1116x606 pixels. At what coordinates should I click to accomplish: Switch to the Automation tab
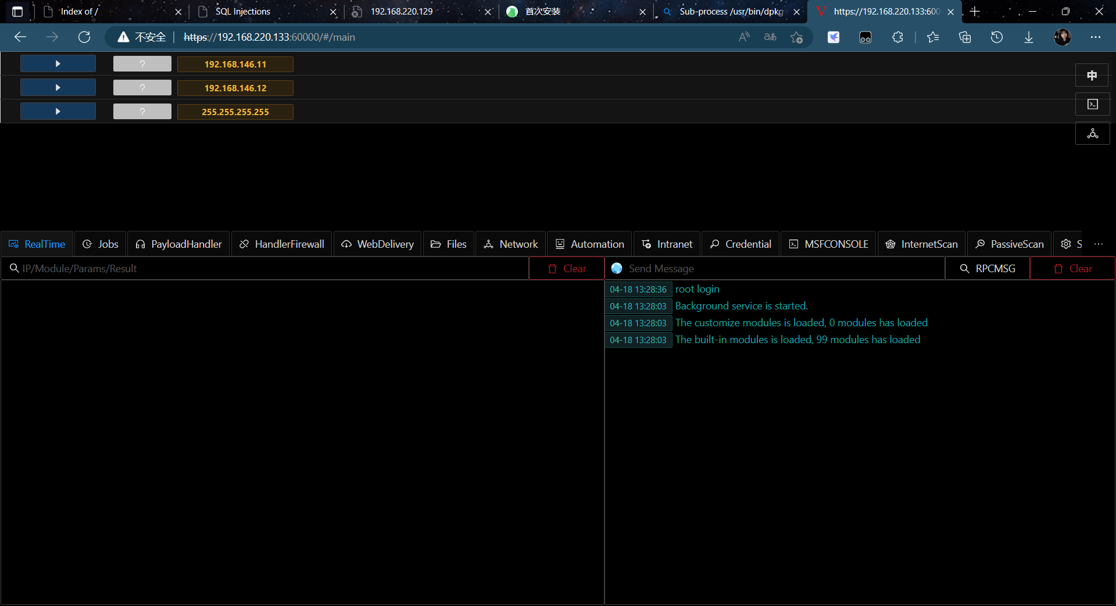(x=589, y=244)
